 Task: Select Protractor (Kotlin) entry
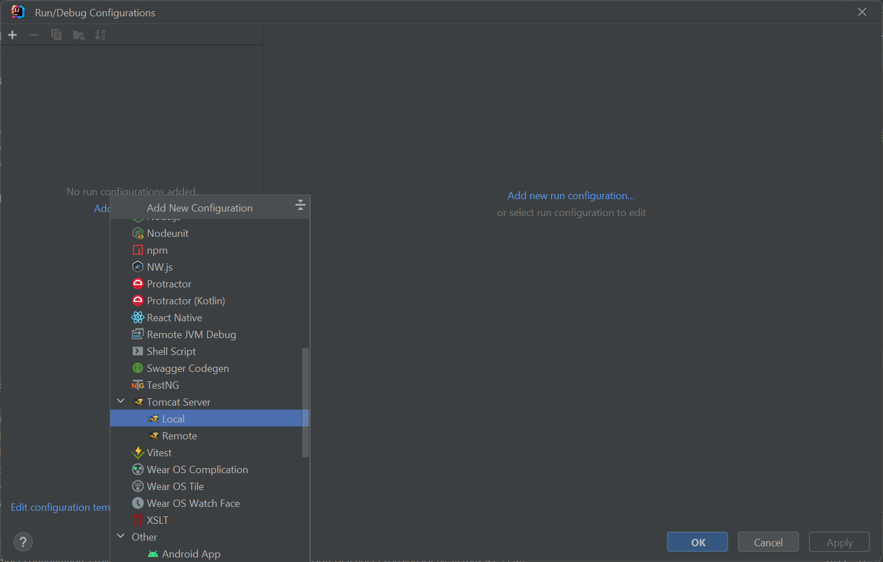click(206, 300)
